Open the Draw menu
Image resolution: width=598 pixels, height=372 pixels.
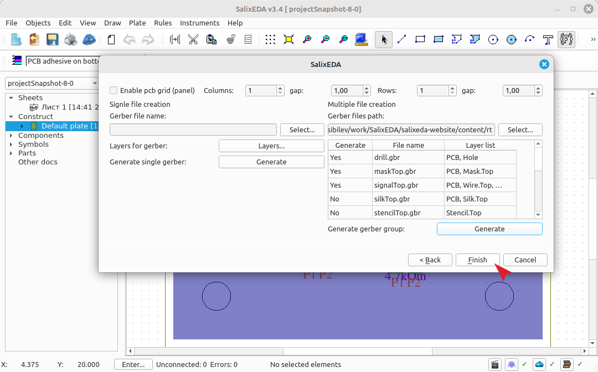click(x=112, y=23)
